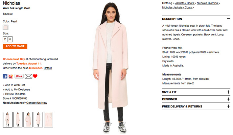The width and height of the screenshot is (233, 135).
Task: Show the fabric close-up thumbnail
Action: 48,120
